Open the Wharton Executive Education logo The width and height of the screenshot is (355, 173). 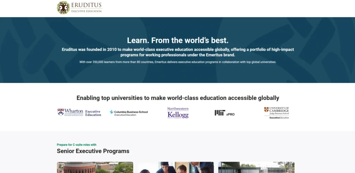click(79, 112)
